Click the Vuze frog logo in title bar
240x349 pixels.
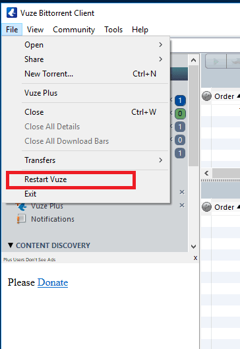[12, 13]
